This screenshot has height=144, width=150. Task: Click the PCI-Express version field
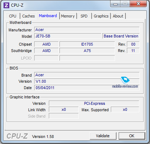[x=94, y=103]
